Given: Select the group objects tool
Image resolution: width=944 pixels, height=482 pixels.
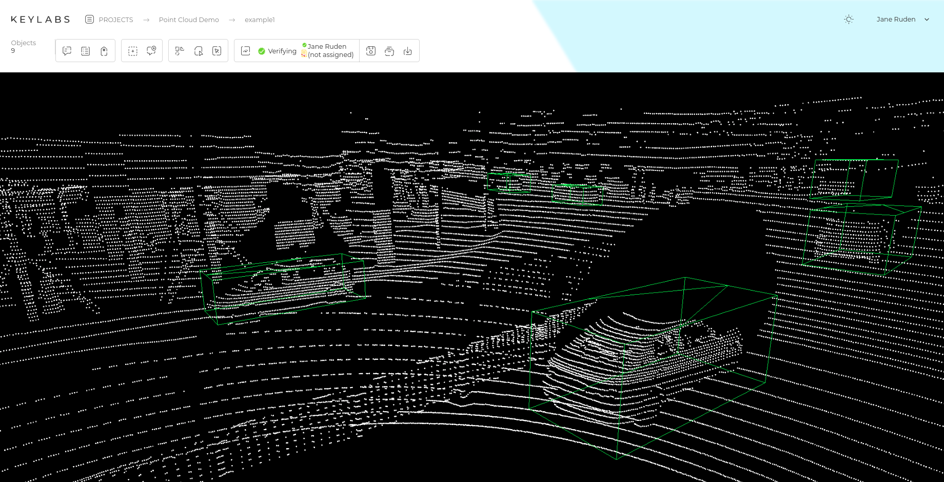Looking at the screenshot, I should click(x=179, y=50).
